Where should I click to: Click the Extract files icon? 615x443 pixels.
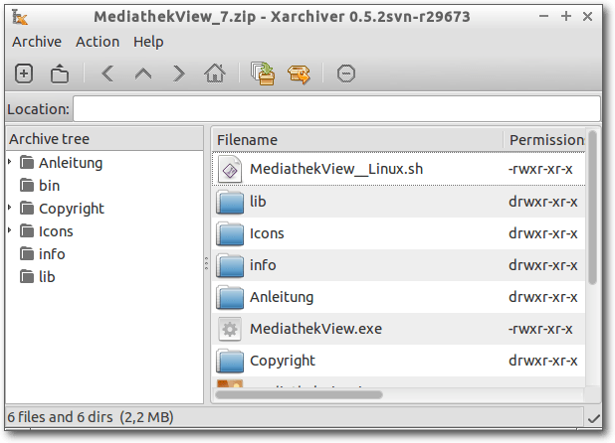[299, 74]
